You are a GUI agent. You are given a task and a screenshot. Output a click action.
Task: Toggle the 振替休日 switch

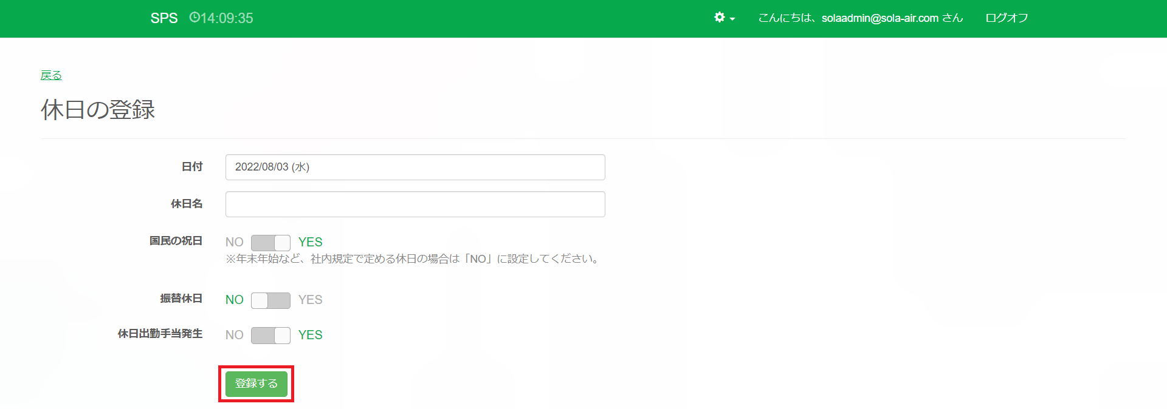[x=270, y=300]
